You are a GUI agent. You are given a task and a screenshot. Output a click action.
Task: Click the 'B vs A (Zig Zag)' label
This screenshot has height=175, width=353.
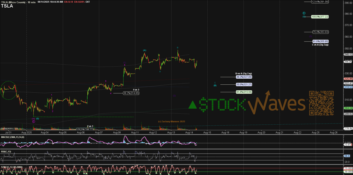pyautogui.click(x=243, y=74)
